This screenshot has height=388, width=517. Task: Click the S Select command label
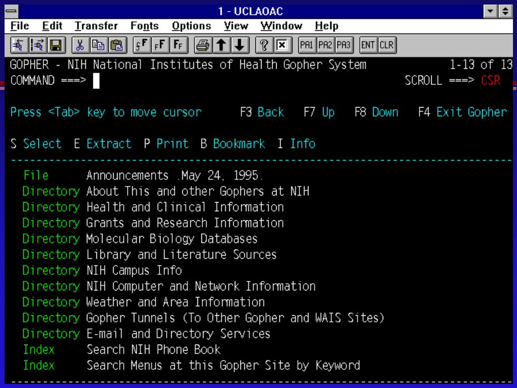pos(36,144)
